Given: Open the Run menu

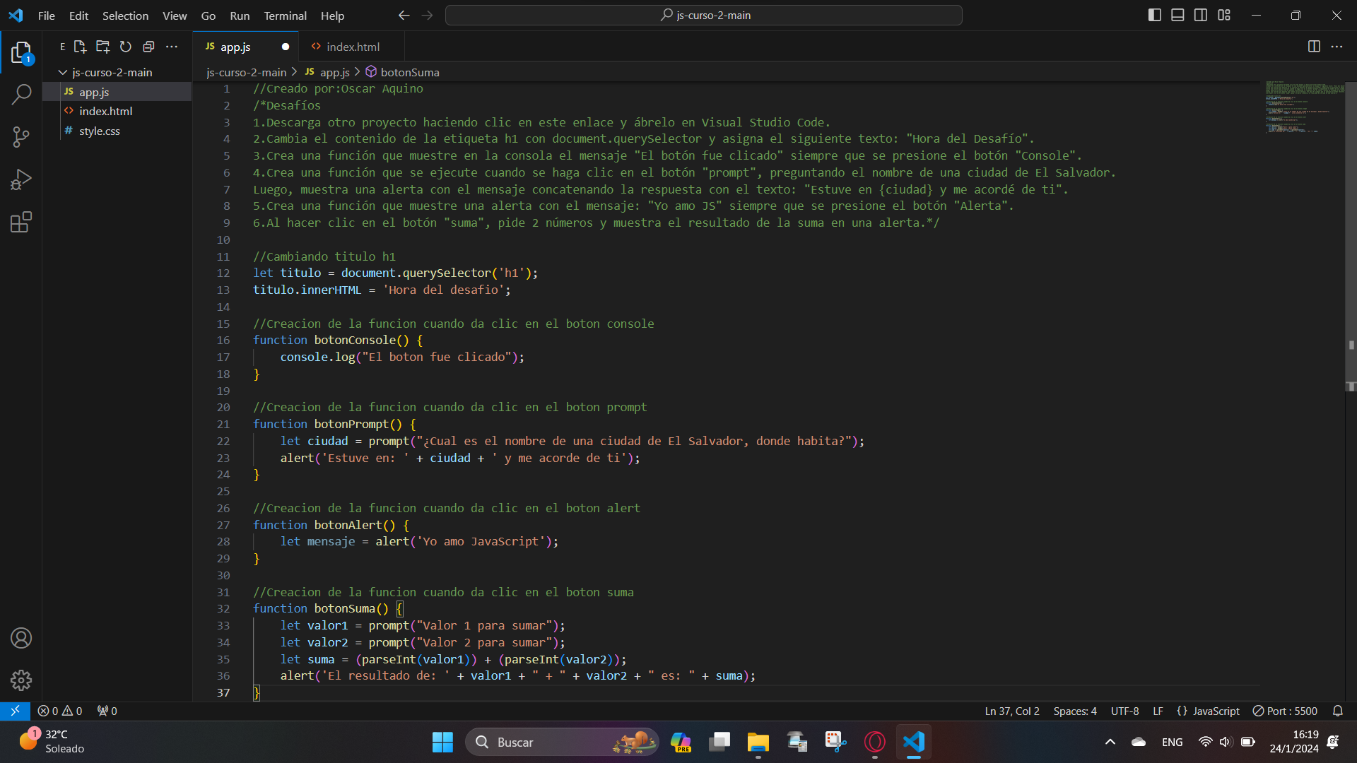Looking at the screenshot, I should (240, 16).
